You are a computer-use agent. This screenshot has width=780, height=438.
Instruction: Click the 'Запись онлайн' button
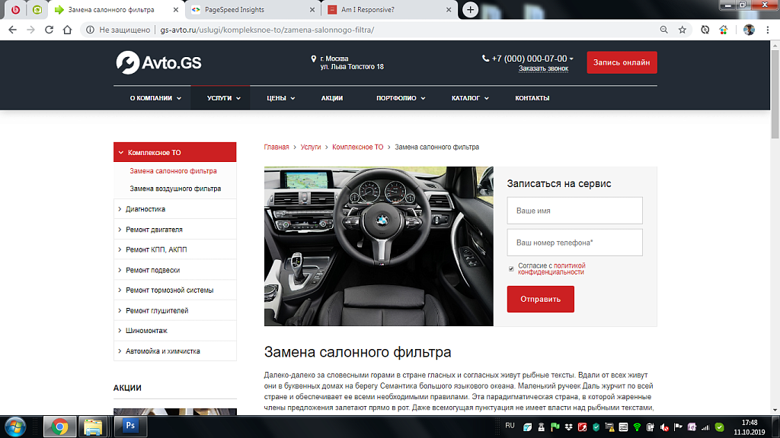(622, 62)
